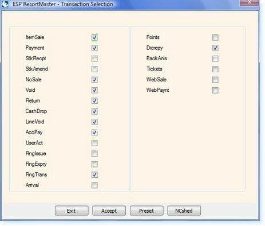The image size is (265, 226).
Task: Click the Payment label text
Action: [x=35, y=48]
